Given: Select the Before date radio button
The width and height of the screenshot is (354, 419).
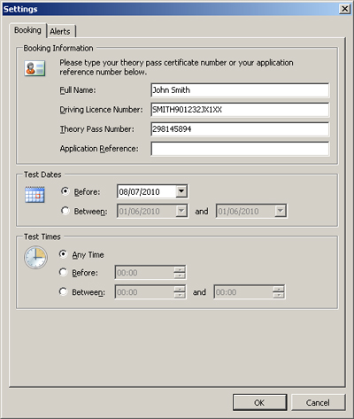Looking at the screenshot, I should (x=65, y=191).
